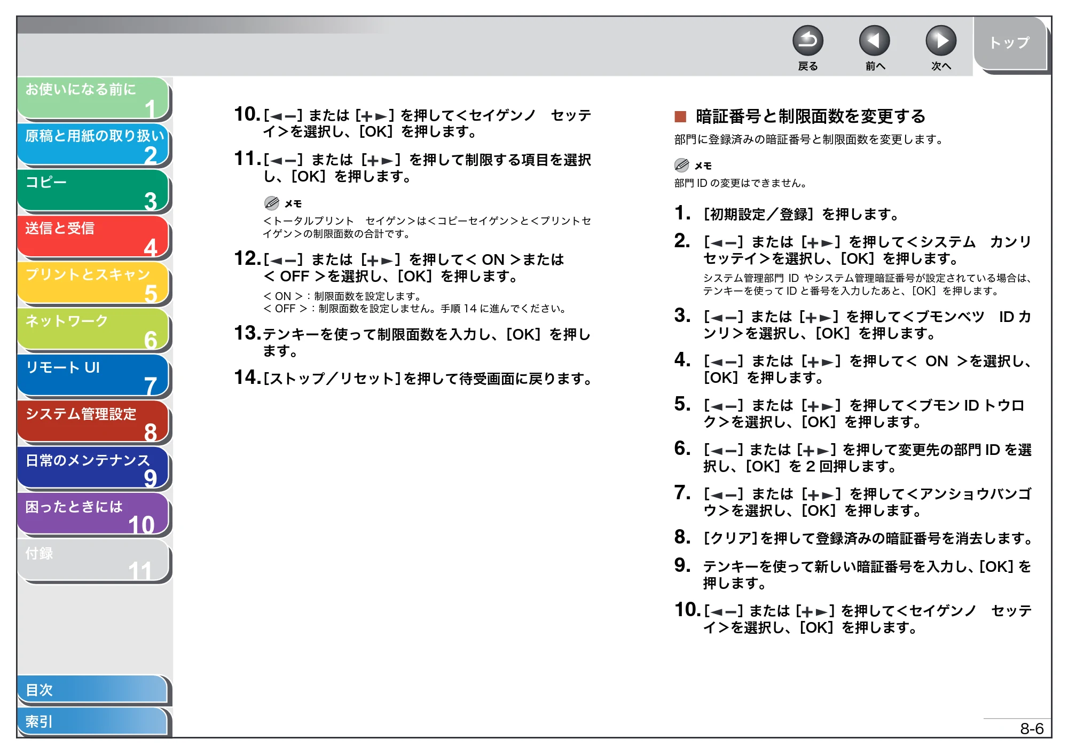
Task: Open the 索引 (index) button
Action: point(93,722)
